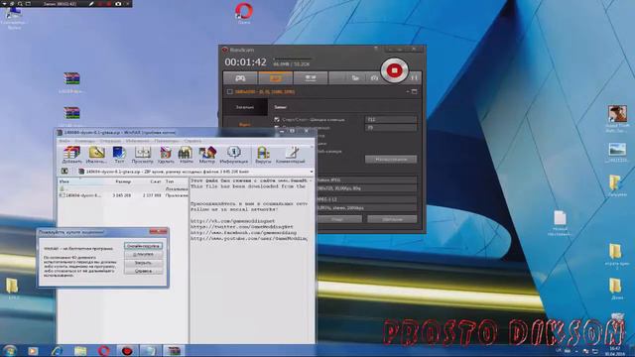Click the Comment (Комментарий) icon in WinRAR

(x=291, y=155)
